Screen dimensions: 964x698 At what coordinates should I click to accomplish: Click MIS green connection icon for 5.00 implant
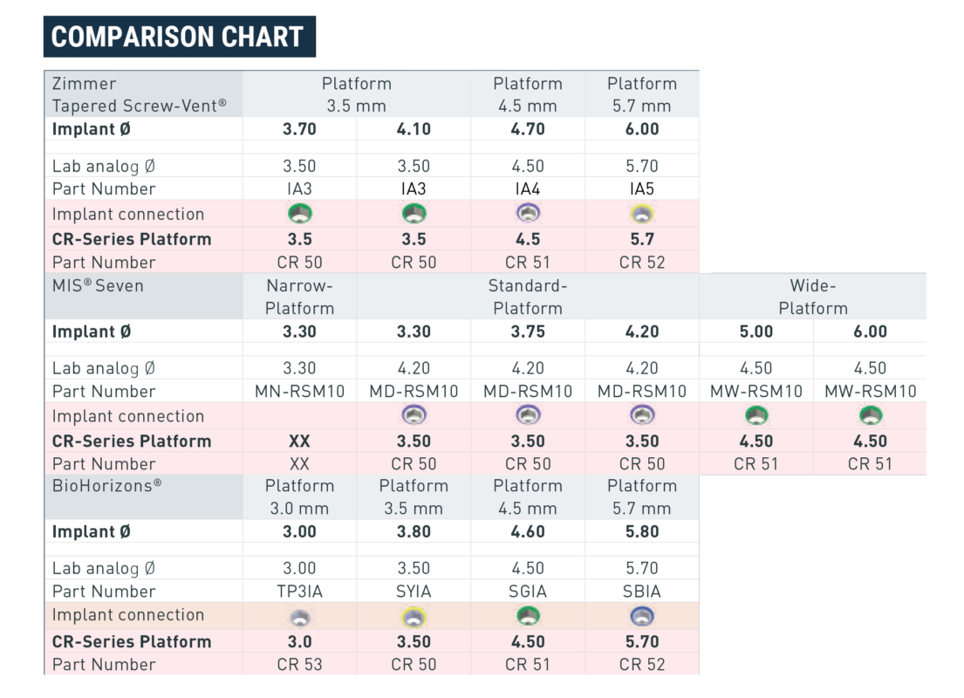[756, 416]
